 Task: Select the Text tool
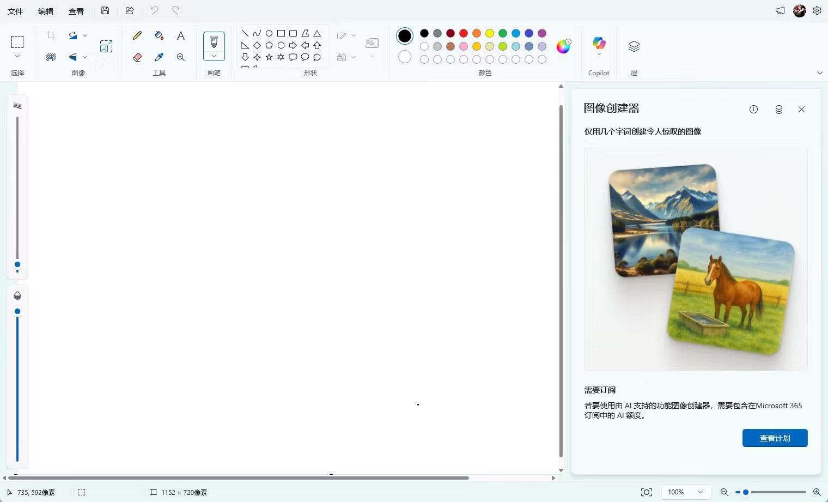181,35
